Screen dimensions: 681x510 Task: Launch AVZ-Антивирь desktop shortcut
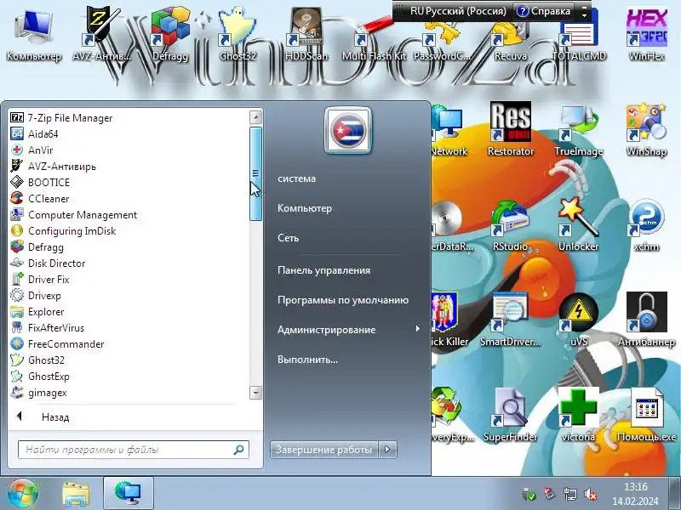[101, 35]
